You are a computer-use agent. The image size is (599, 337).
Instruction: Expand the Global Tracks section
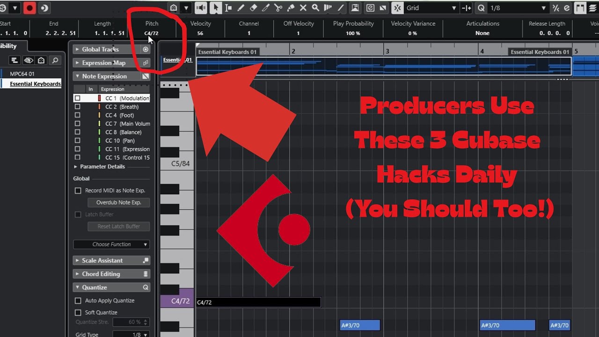pyautogui.click(x=77, y=49)
